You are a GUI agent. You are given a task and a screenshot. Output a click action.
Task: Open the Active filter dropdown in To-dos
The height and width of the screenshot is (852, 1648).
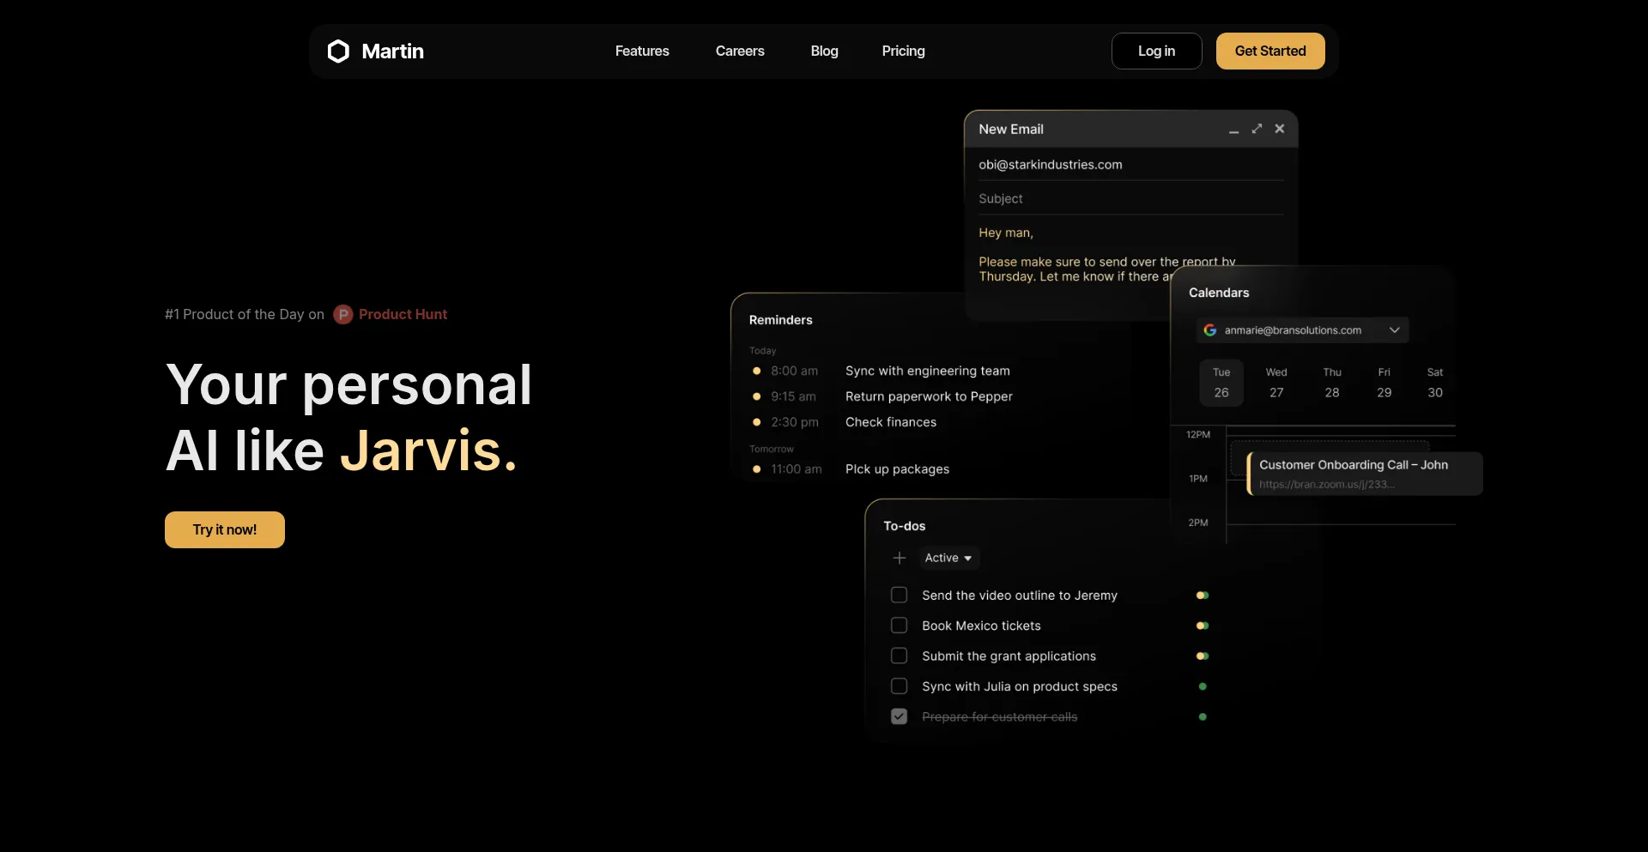pyautogui.click(x=948, y=559)
